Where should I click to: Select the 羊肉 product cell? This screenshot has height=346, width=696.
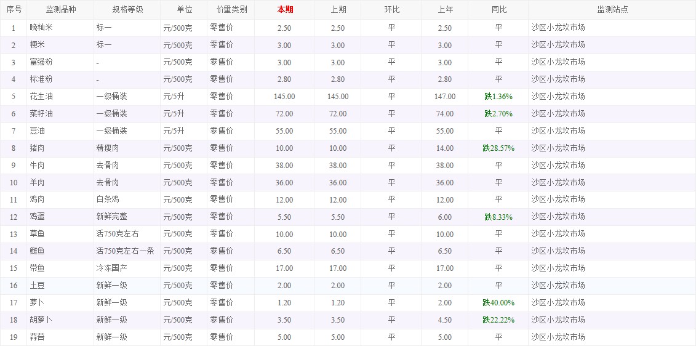click(x=60, y=183)
